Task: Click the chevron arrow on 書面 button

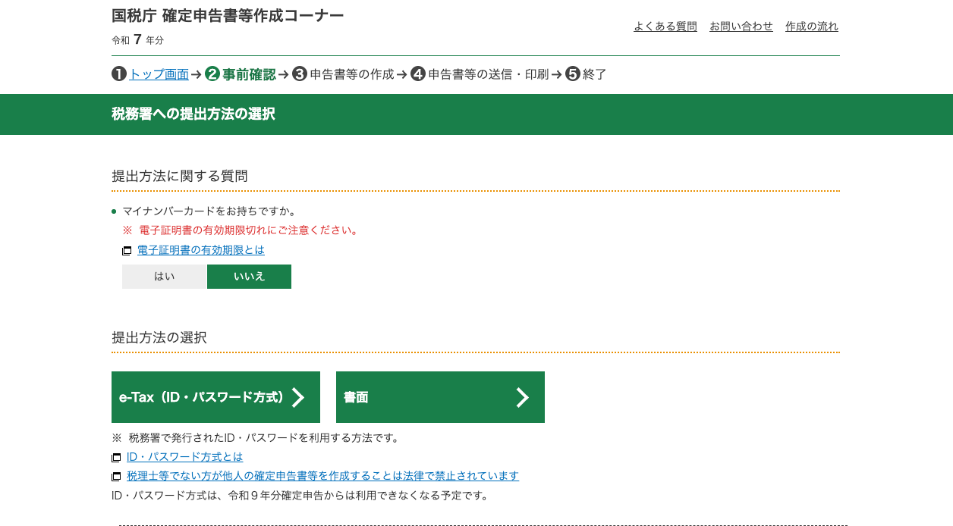Action: click(x=522, y=397)
